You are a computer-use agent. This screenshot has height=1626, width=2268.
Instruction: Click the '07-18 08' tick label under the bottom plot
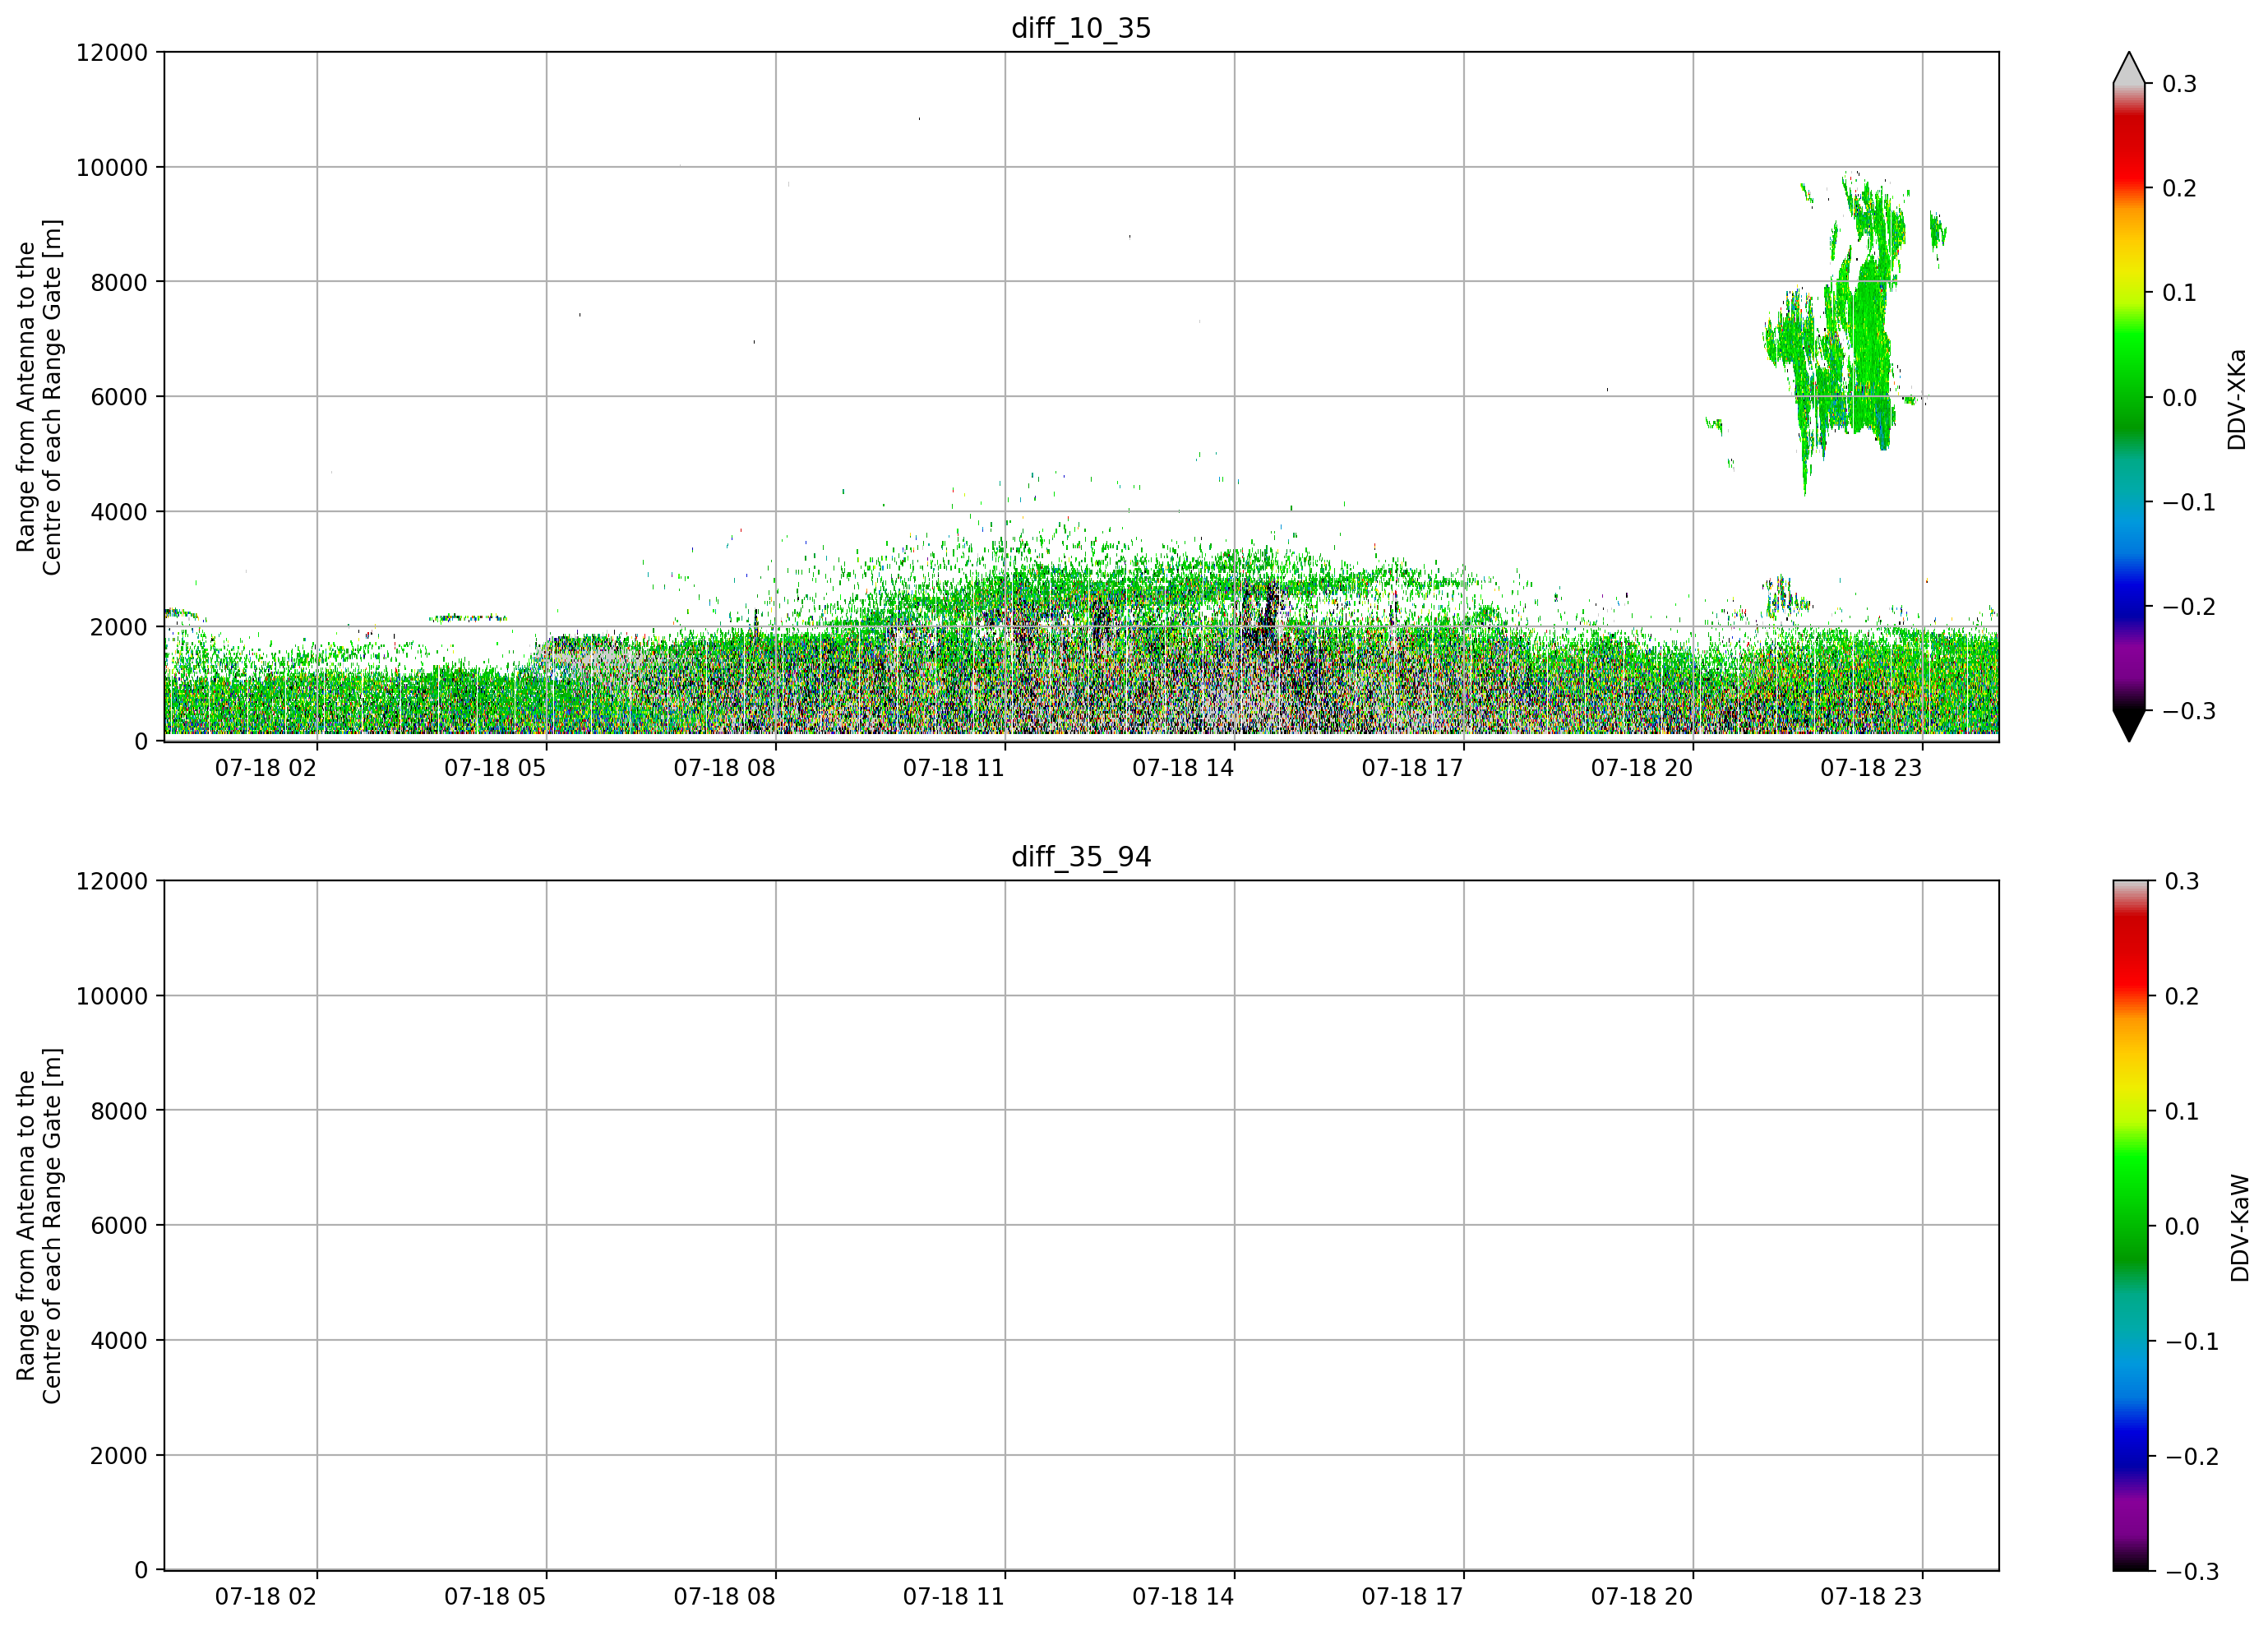[x=724, y=1596]
